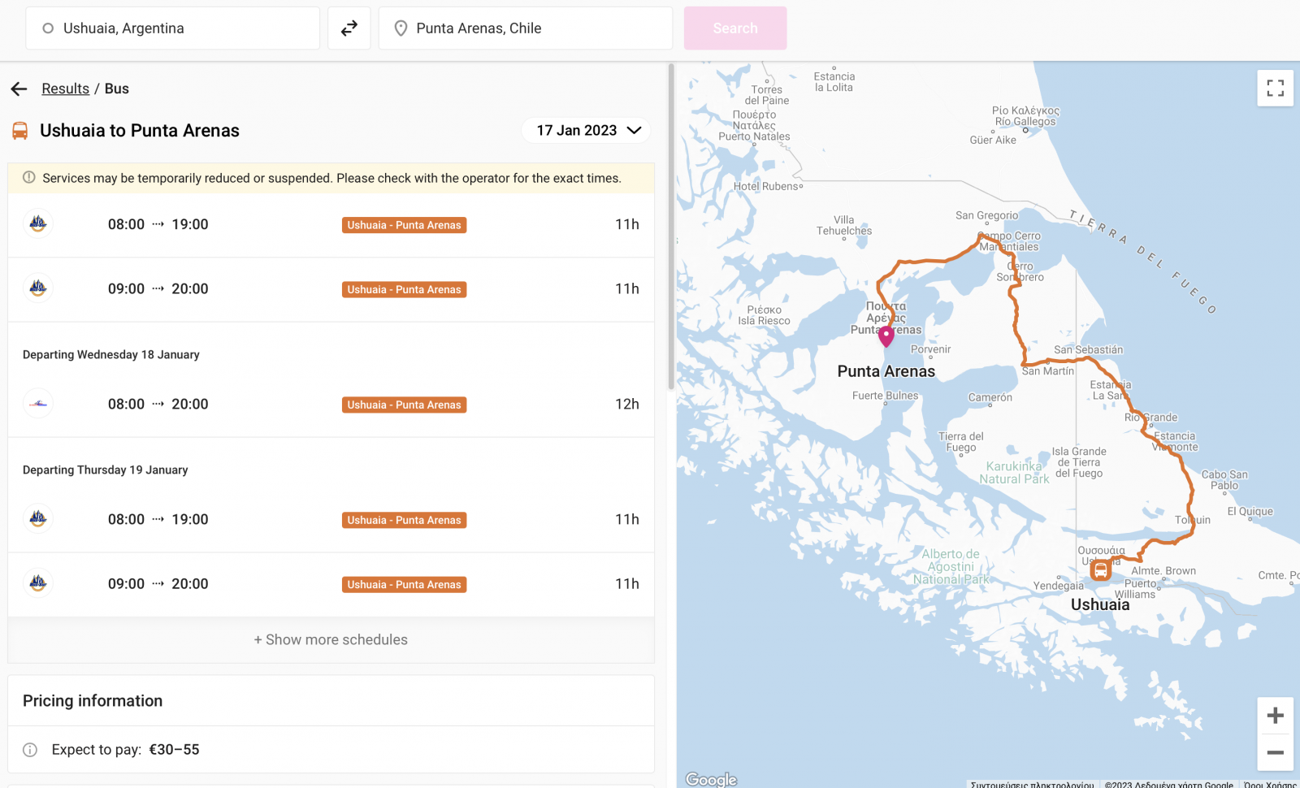Click the back arrow beside Results

(x=19, y=89)
